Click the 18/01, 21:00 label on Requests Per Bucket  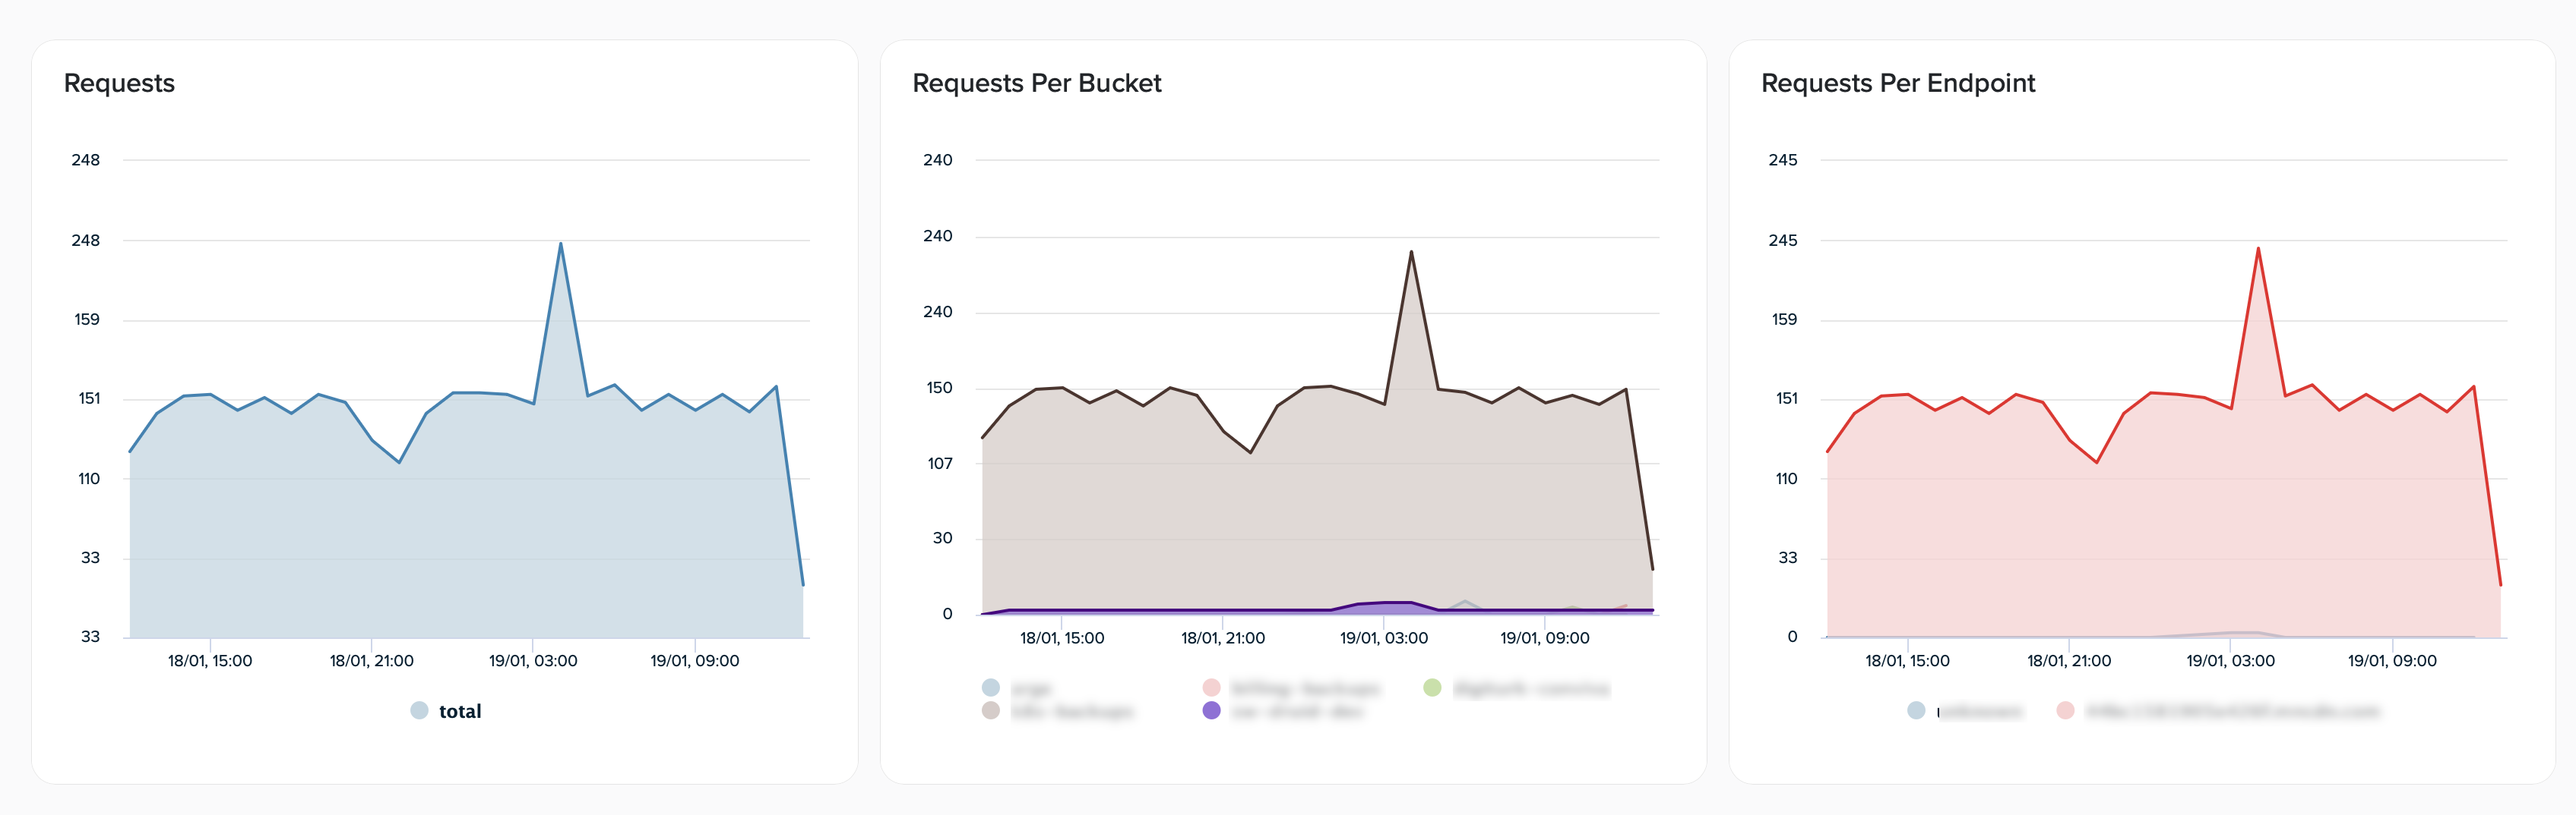point(1222,637)
